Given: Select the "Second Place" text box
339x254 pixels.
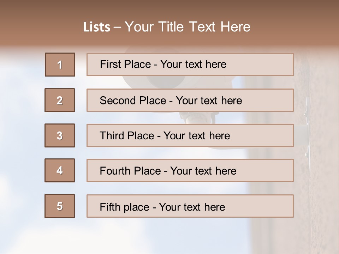Looking at the screenshot, I should (x=190, y=100).
